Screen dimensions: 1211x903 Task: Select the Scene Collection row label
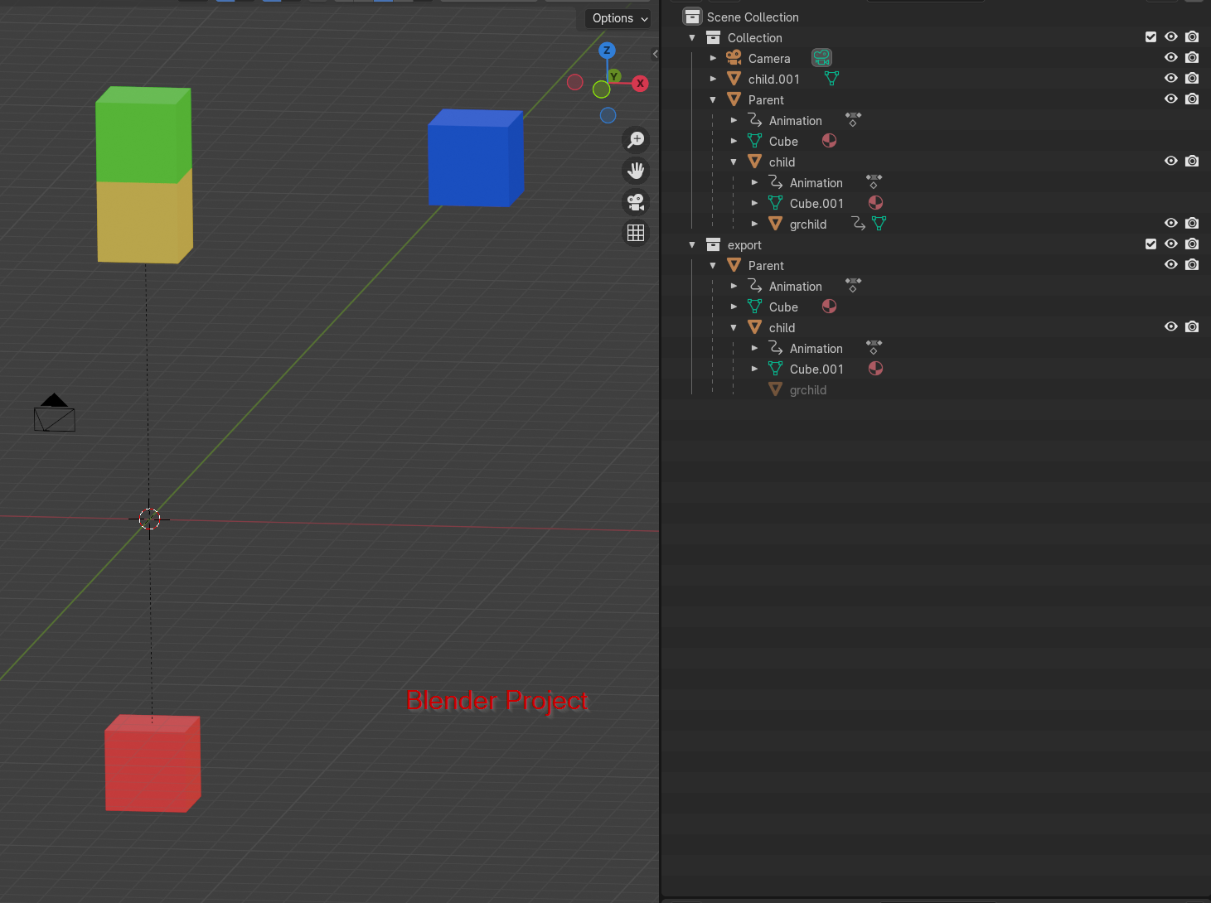753,17
